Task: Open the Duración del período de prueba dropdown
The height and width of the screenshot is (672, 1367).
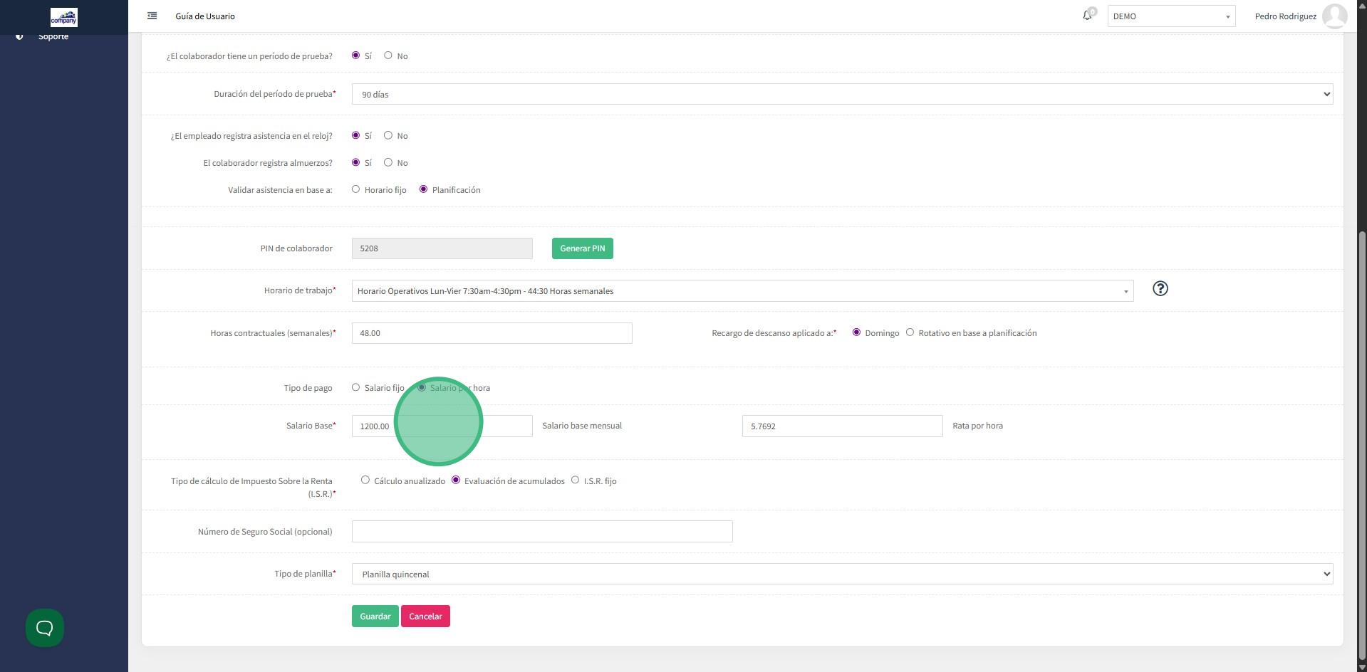Action: point(842,94)
